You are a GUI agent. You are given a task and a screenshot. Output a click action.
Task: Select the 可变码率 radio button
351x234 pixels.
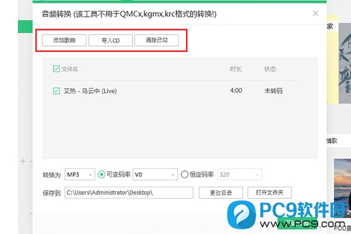point(101,174)
